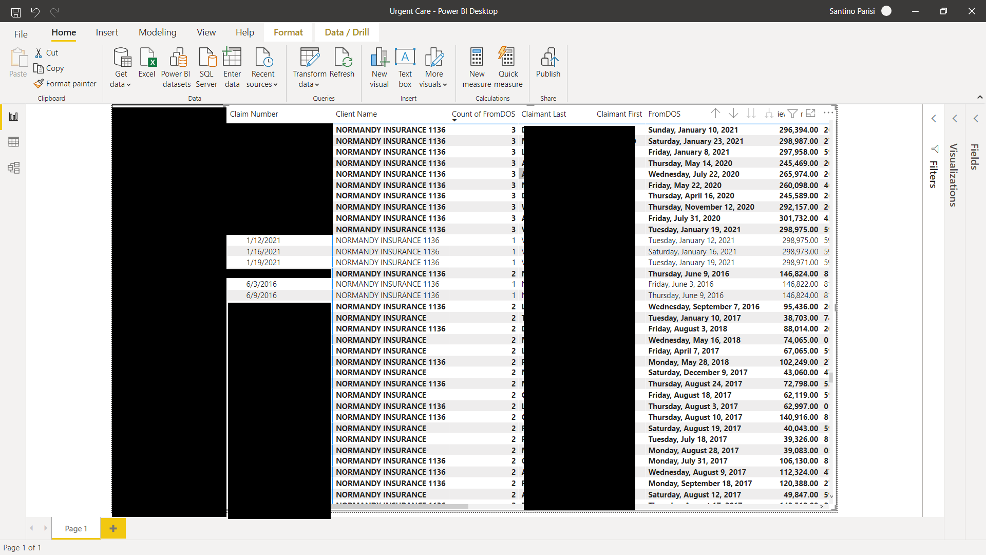Copy selection using Copy button
Viewport: 986px width, 555px height.
[x=49, y=68]
